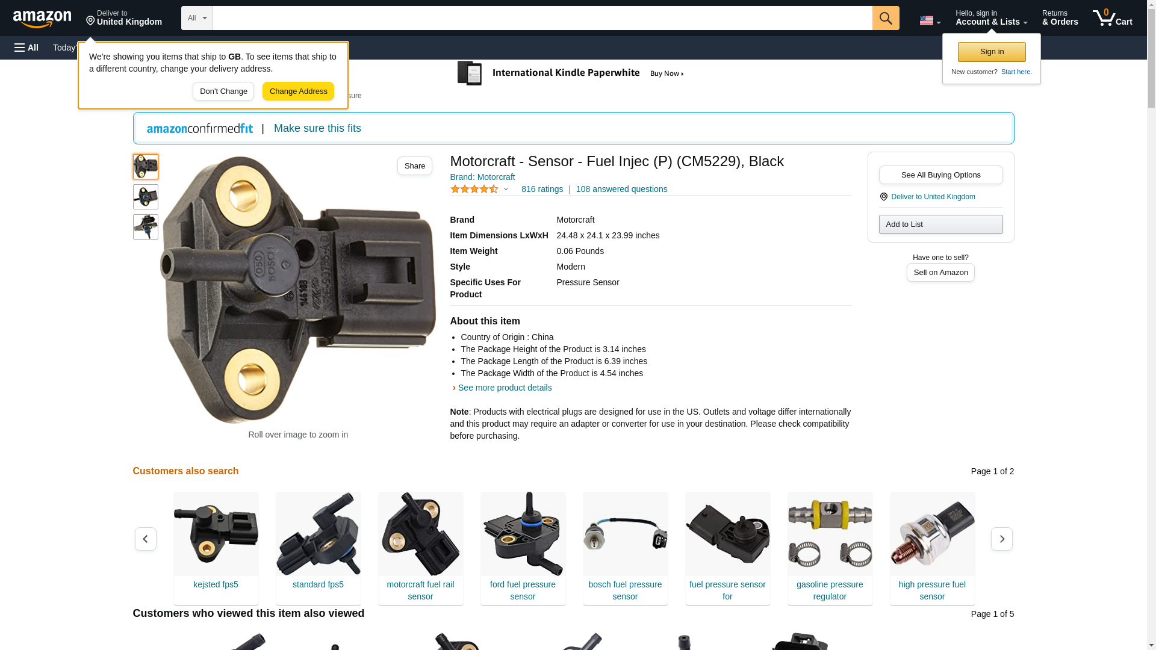Open the All hamburger menu
Screen dimensions: 1156x650
[x=26, y=48]
